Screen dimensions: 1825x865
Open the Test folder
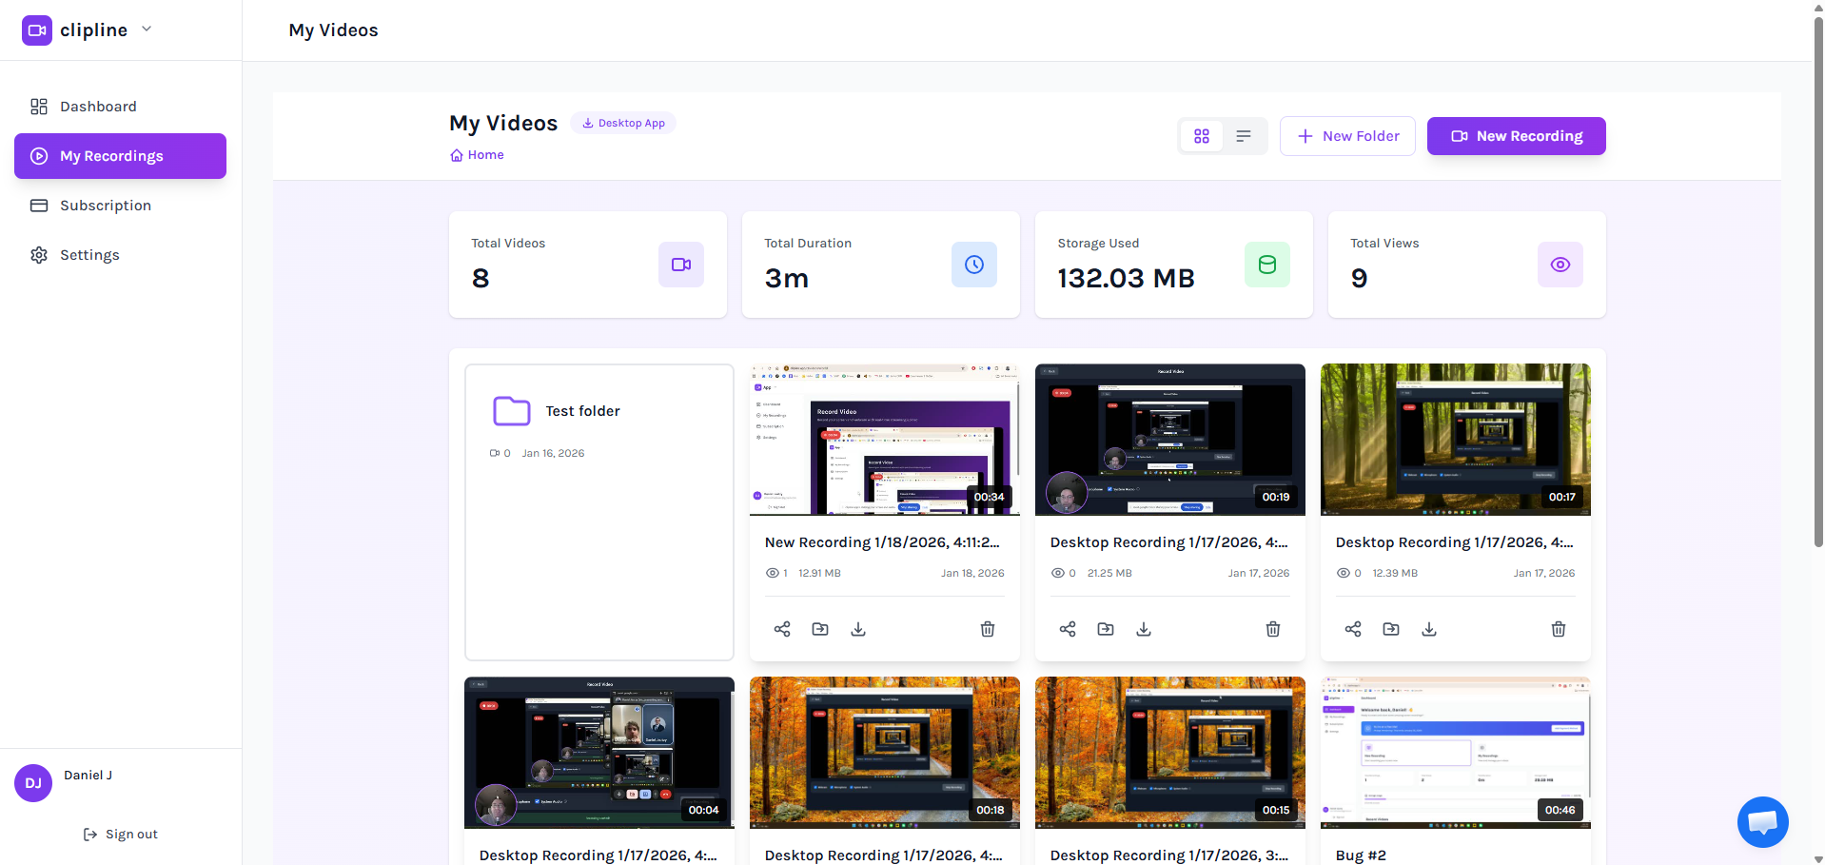click(x=599, y=512)
